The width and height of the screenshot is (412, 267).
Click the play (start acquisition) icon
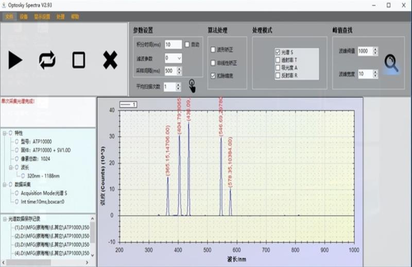click(15, 60)
